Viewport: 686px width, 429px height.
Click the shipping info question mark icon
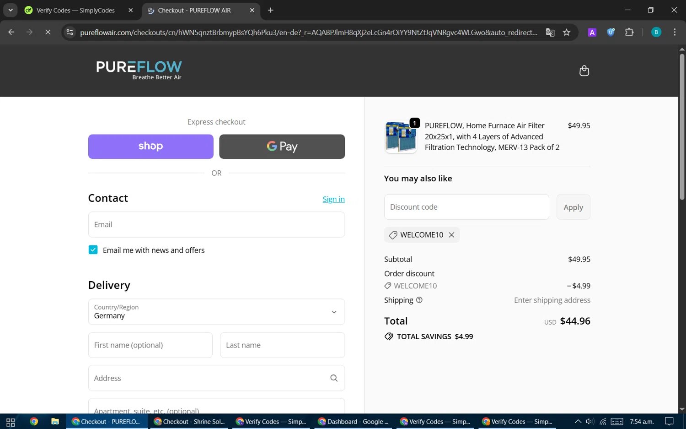[419, 300]
